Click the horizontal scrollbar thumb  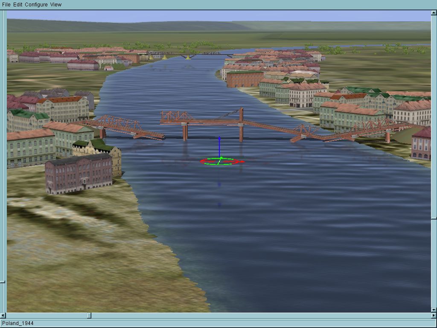coord(89,316)
